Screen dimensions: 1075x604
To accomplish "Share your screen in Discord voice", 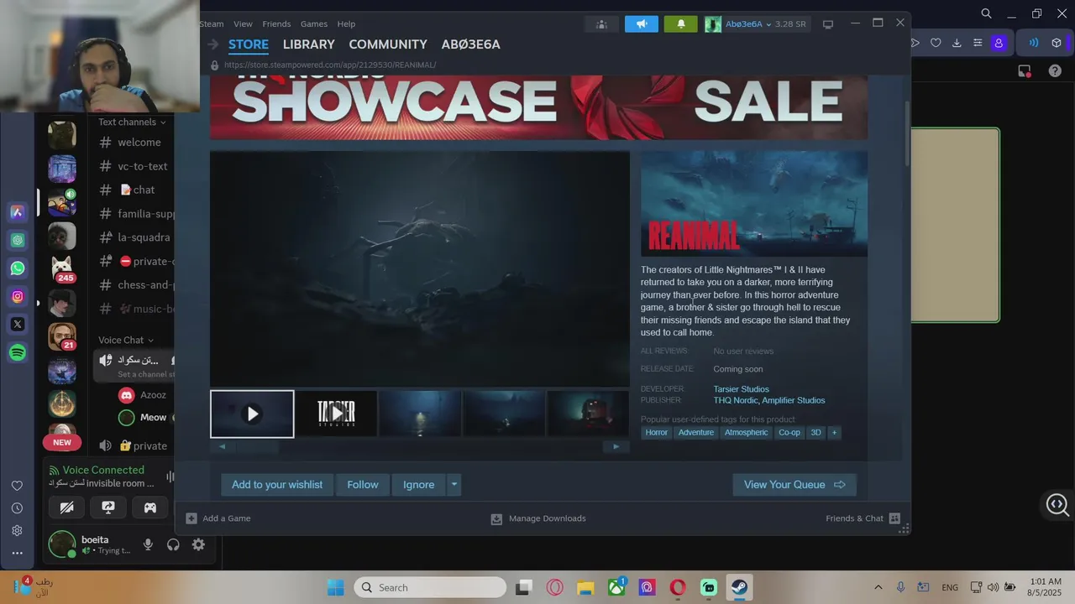I will tap(108, 507).
